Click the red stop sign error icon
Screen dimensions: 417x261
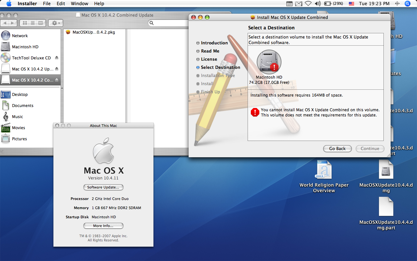tap(255, 113)
